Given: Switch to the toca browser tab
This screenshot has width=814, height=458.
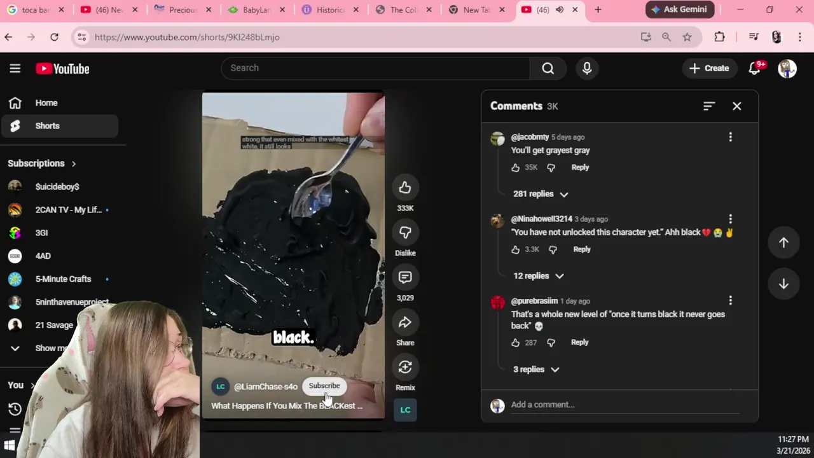Looking at the screenshot, I should coord(36,10).
